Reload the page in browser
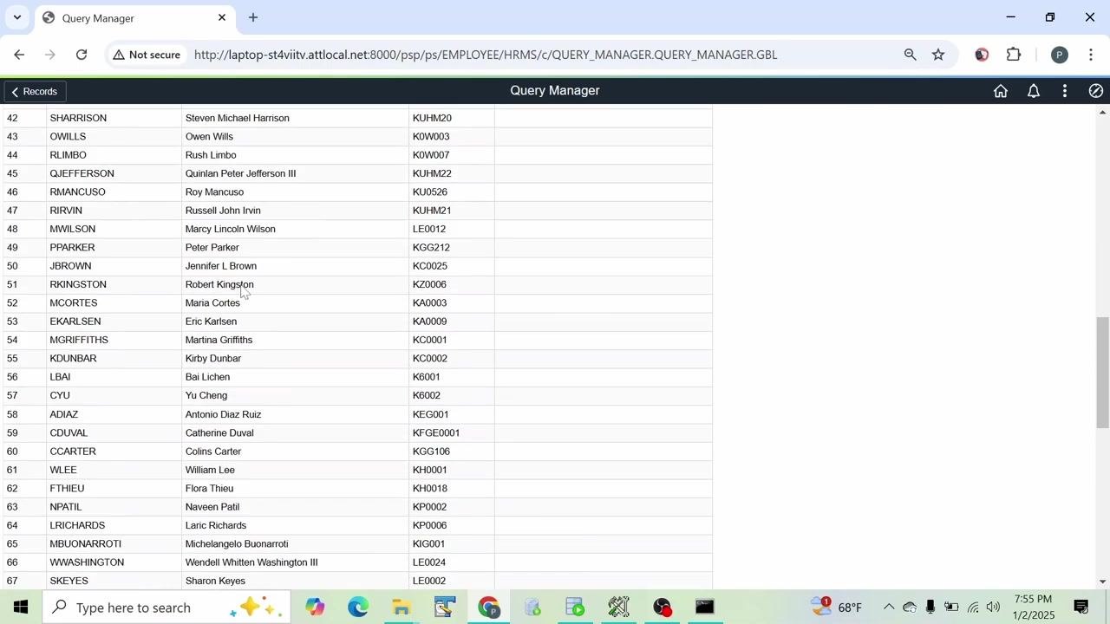Image resolution: width=1110 pixels, height=624 pixels. [82, 55]
